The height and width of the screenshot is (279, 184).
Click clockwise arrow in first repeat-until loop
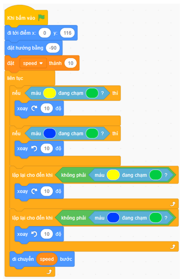(x=34, y=191)
